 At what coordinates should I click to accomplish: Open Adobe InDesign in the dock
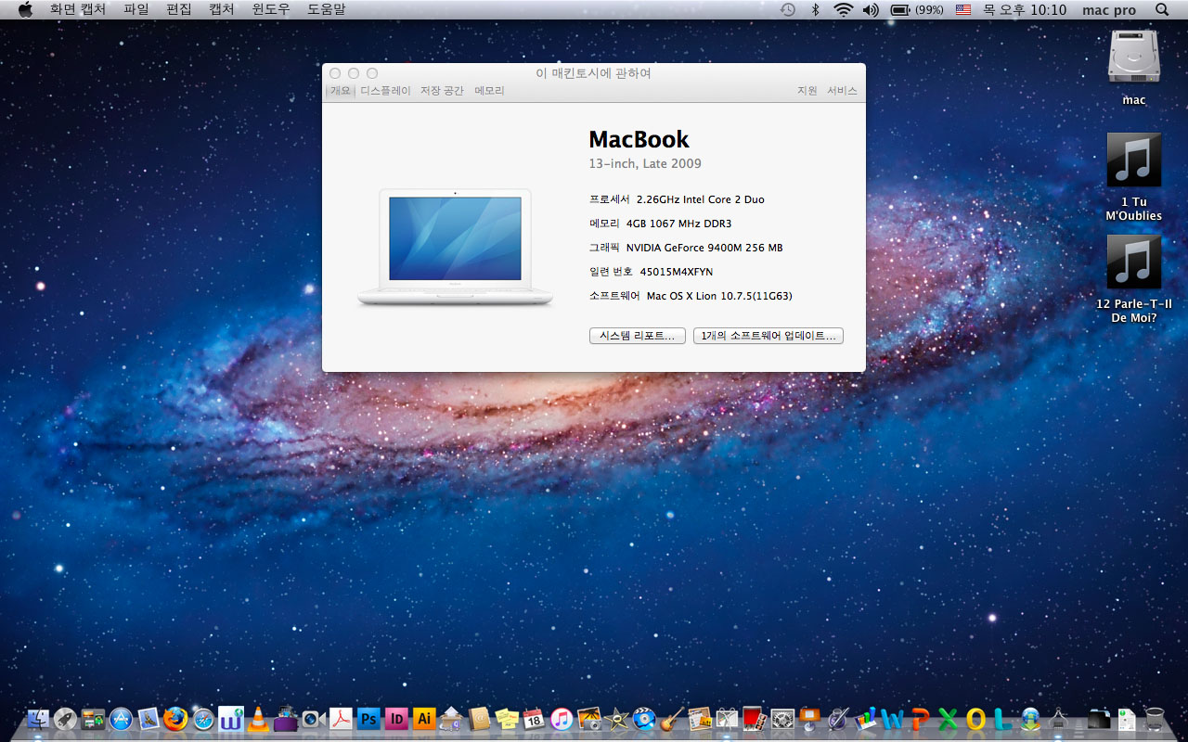[396, 719]
